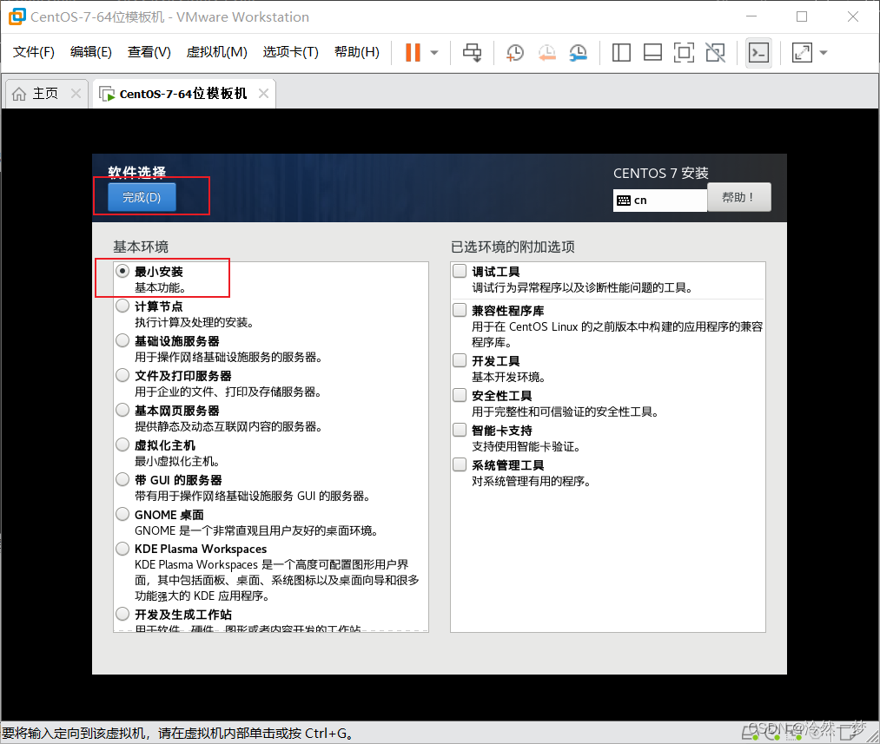The width and height of the screenshot is (880, 744).
Task: Select the 基本网页服务器 radio button
Action: [122, 411]
